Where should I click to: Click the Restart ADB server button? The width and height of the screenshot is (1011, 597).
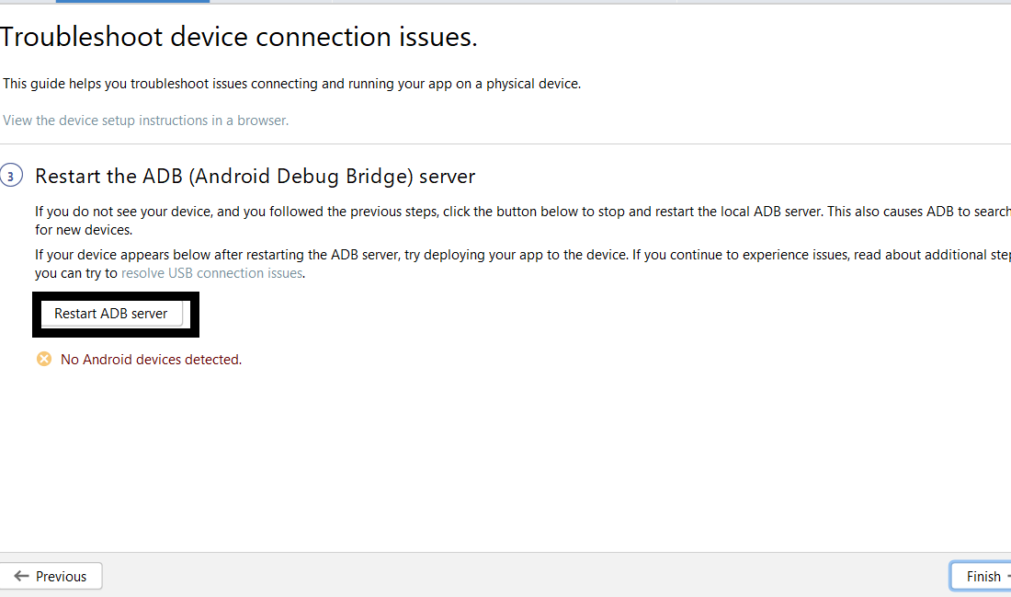pos(111,314)
